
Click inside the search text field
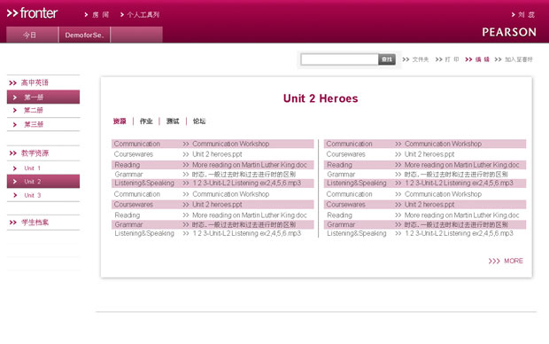click(339, 59)
